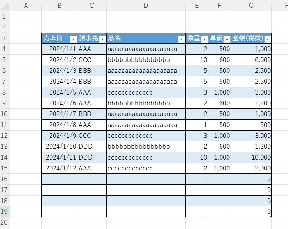This screenshot has width=288, height=229.
Task: Select CCC in the 2024/1/9 row
Action: 92,136
